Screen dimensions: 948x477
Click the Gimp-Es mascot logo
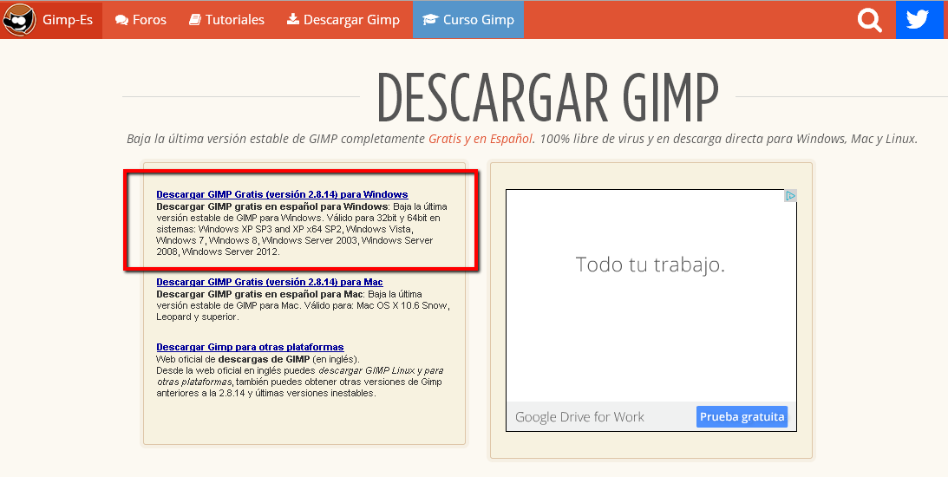tap(19, 19)
